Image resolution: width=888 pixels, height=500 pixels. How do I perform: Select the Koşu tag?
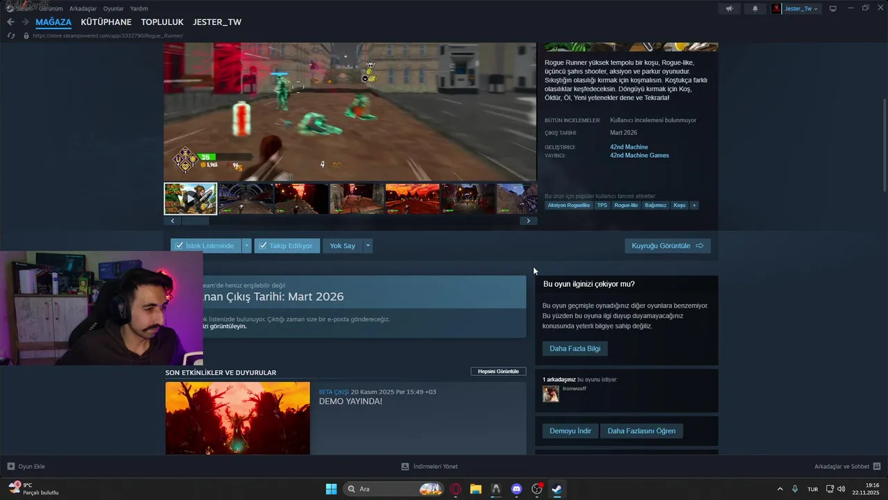pyautogui.click(x=679, y=206)
